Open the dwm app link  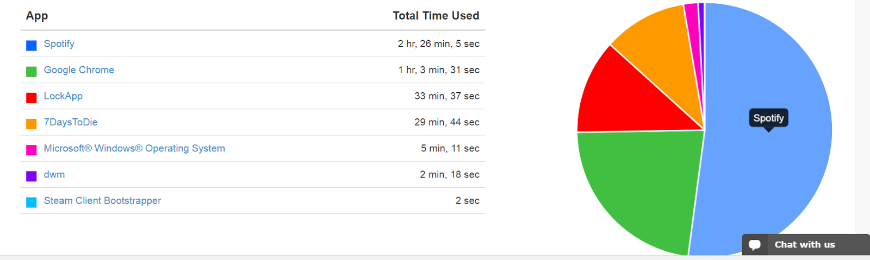coord(54,174)
